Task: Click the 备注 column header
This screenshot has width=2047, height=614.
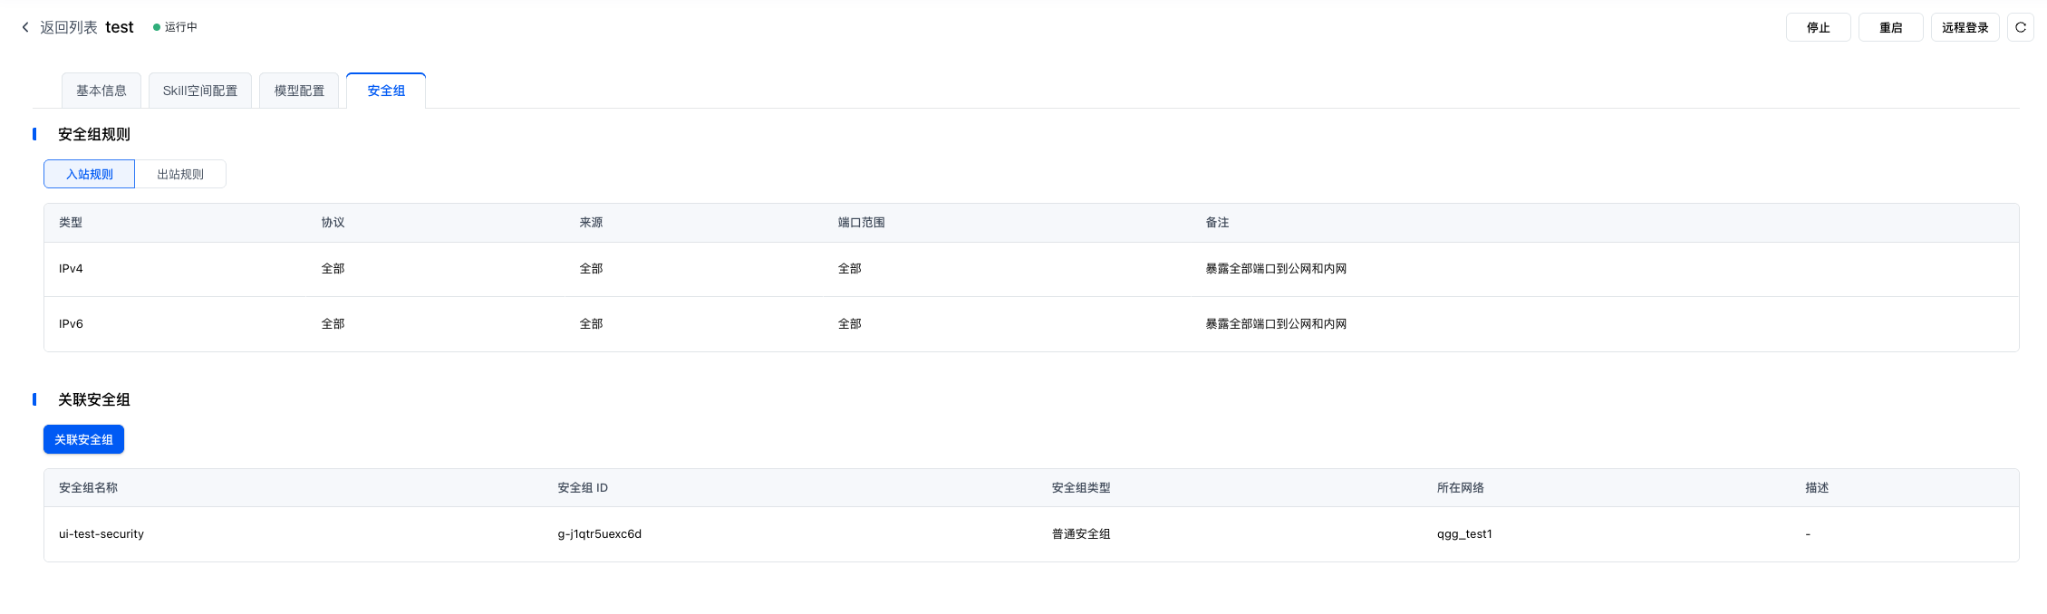Action: 1217,223
